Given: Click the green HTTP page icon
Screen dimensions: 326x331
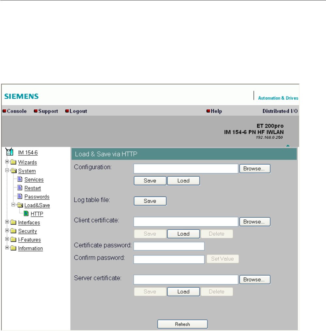Looking at the screenshot, I should click(26, 213).
